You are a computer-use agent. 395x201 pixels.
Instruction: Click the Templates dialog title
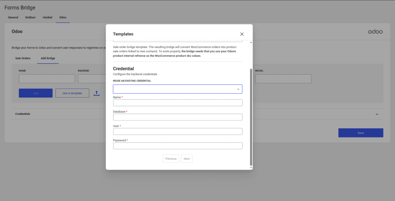click(x=123, y=34)
